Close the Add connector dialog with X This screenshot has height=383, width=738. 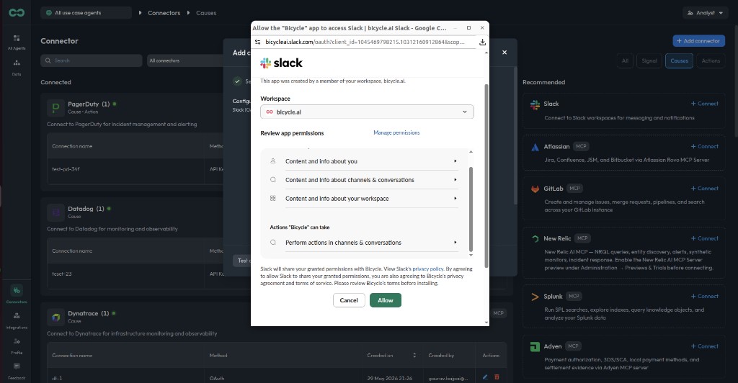coord(504,53)
